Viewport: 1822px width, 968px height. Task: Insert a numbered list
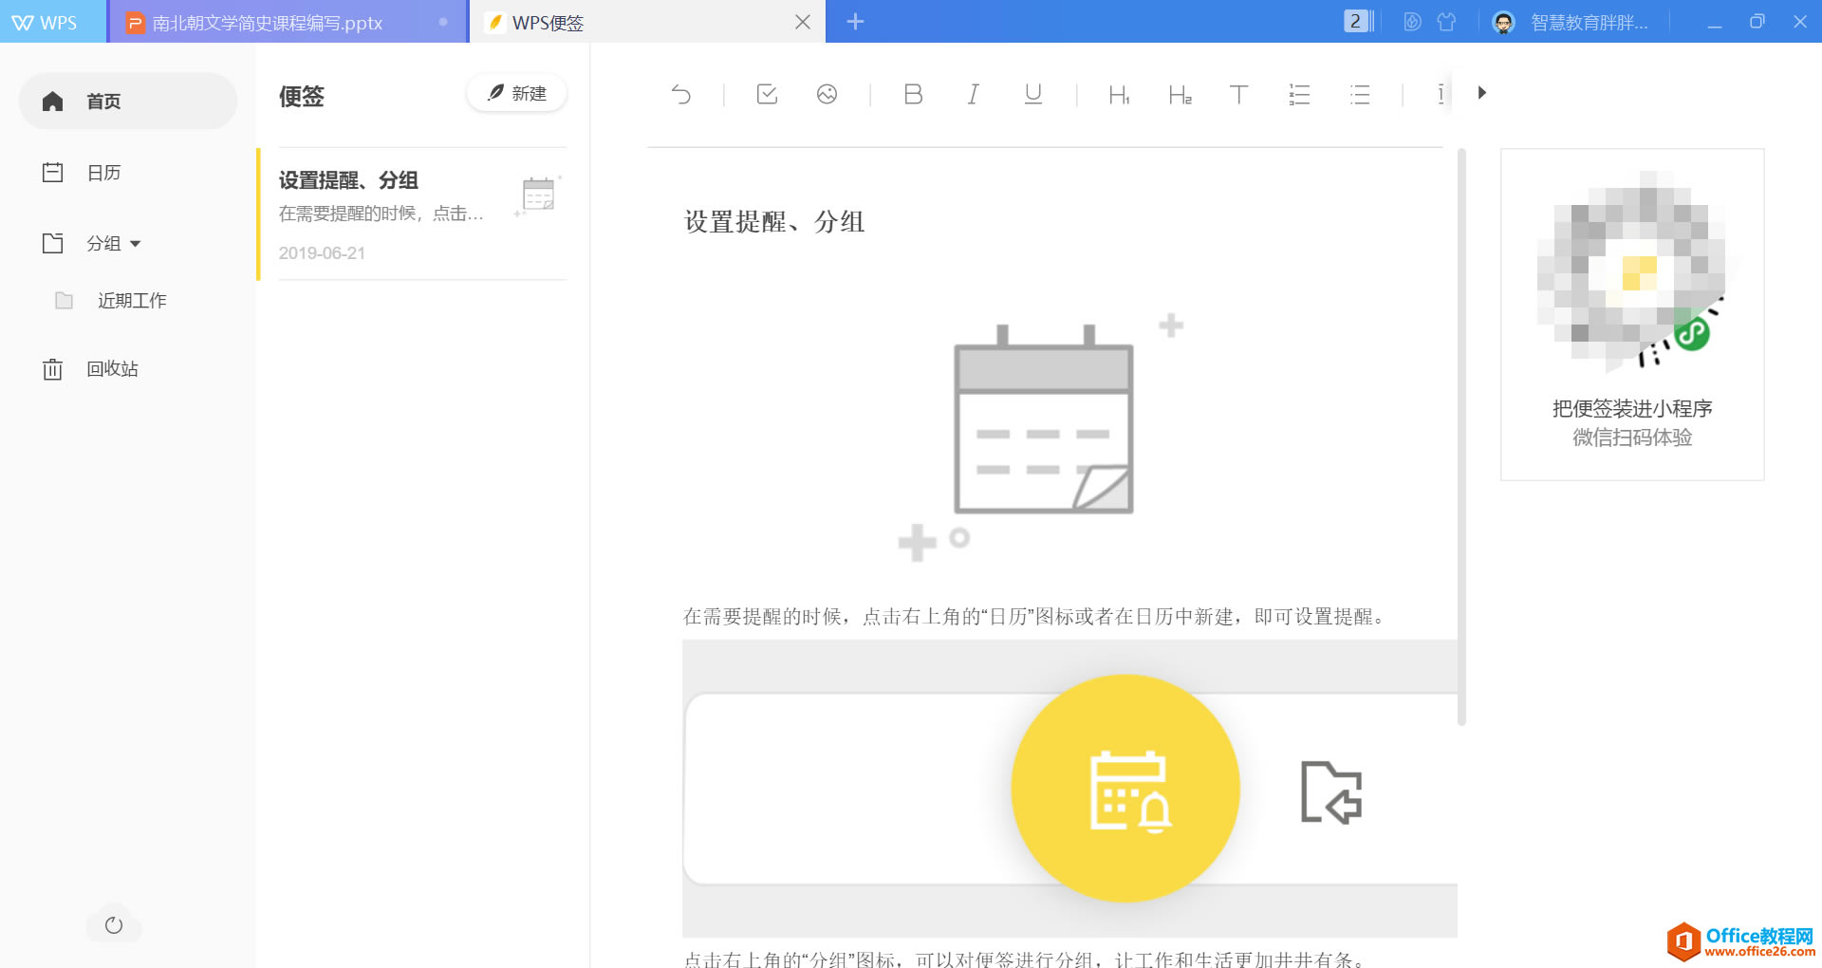coord(1299,94)
